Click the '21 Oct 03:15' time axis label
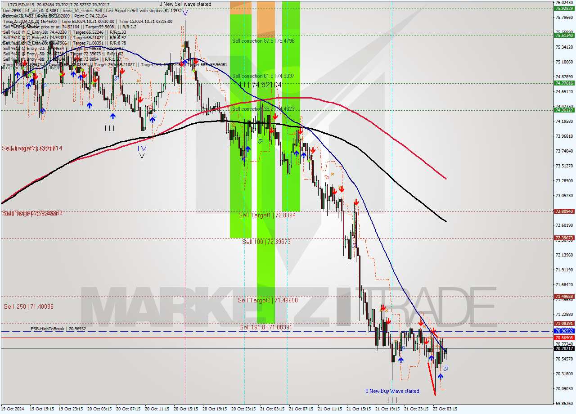 point(272,409)
